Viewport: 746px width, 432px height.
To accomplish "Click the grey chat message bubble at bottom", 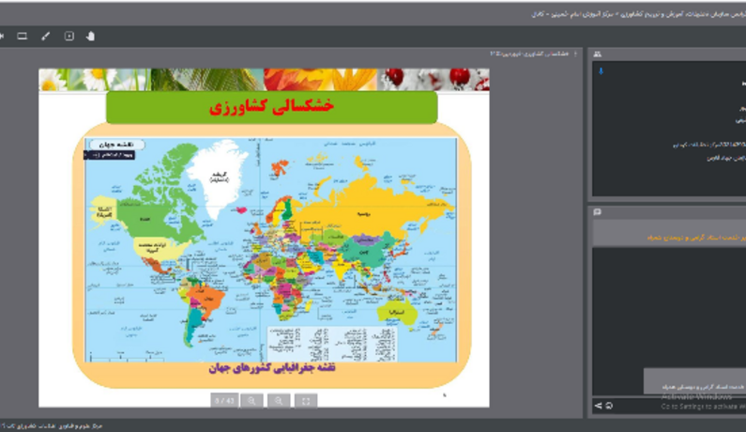I will click(694, 381).
